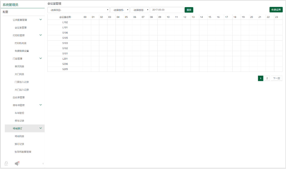Open the 选择楼层 dropdown
Screen dimensions: 286x169
click(x=140, y=10)
